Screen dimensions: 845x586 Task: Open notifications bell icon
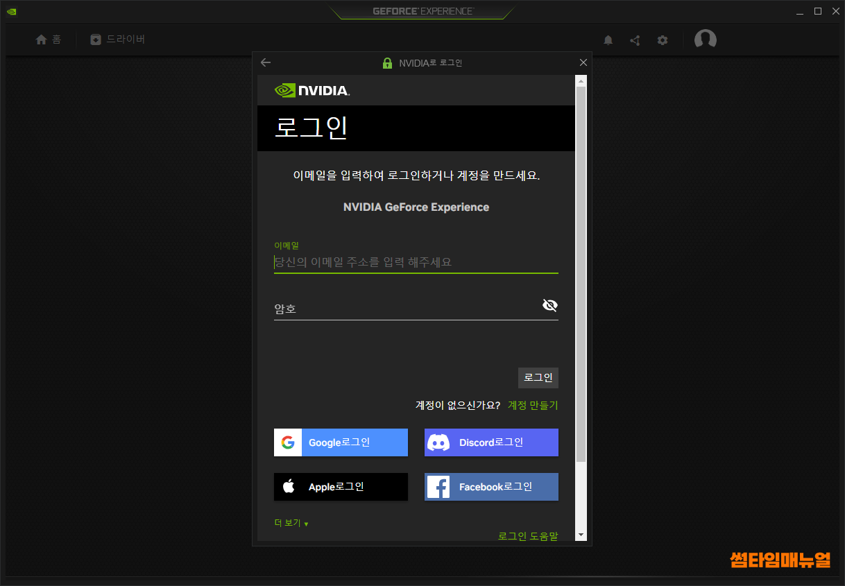pos(608,40)
